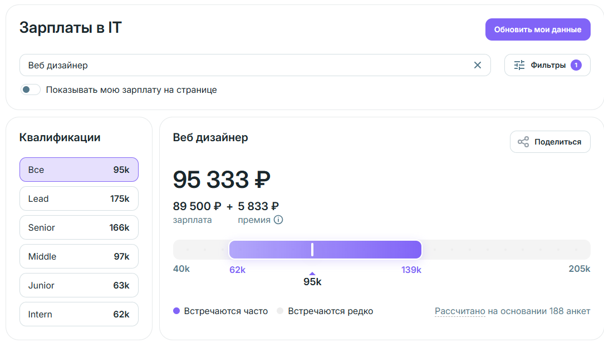Select the Middle qualification

click(79, 256)
